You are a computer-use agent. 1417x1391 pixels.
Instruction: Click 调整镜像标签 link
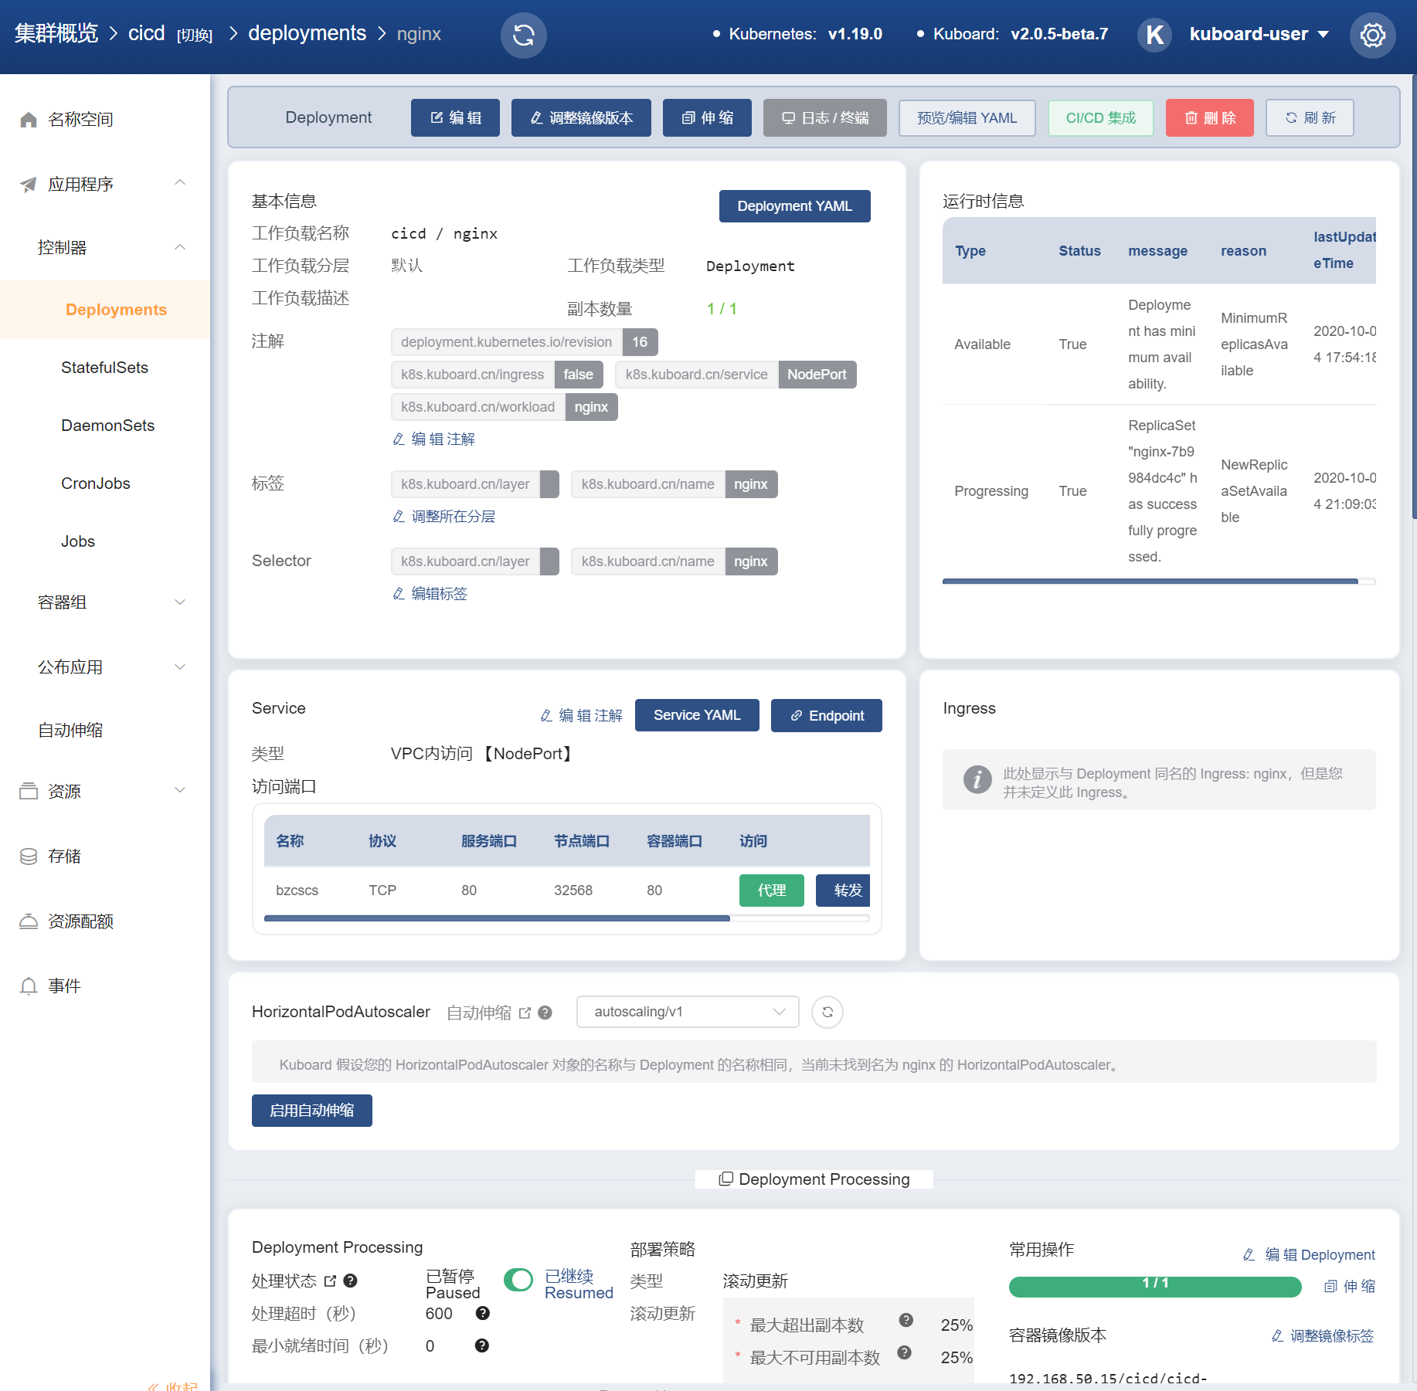pos(1323,1336)
